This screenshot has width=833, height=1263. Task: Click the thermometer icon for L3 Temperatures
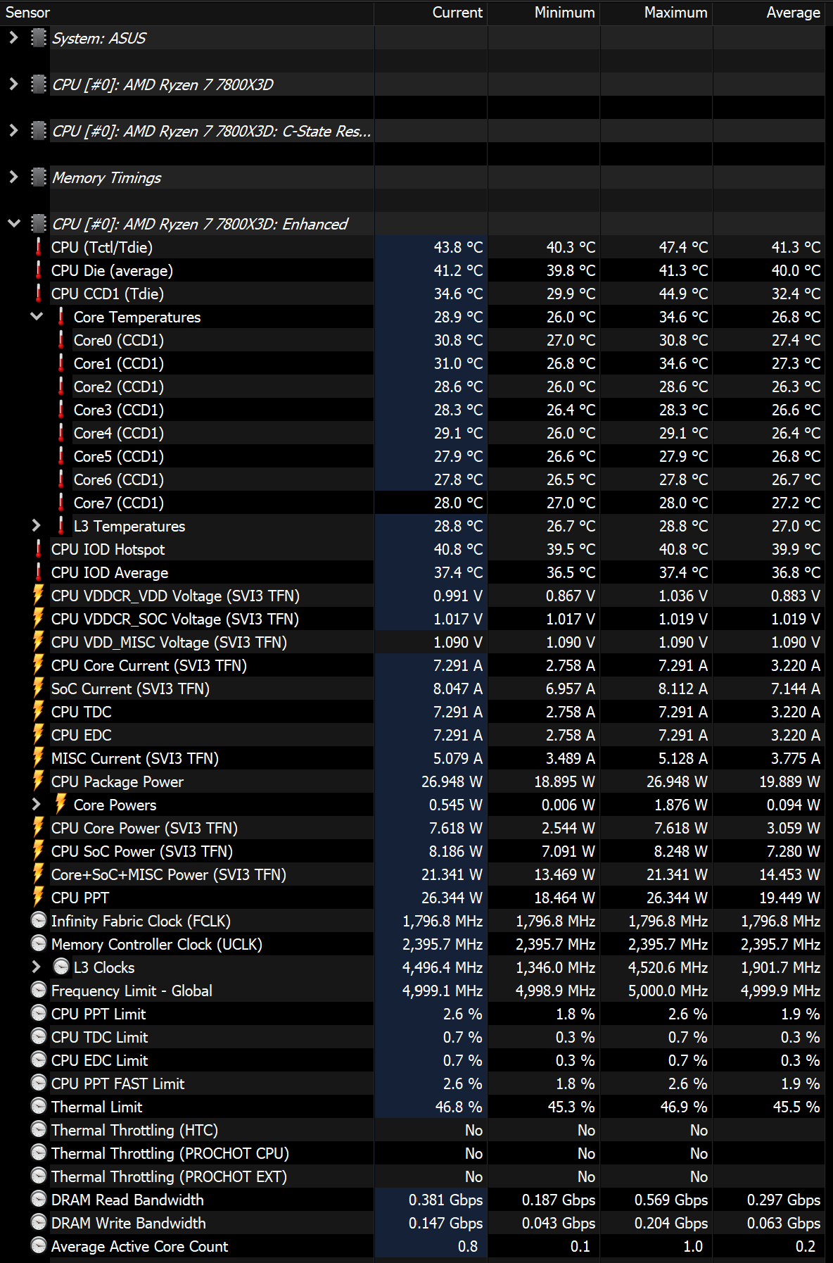coord(61,526)
